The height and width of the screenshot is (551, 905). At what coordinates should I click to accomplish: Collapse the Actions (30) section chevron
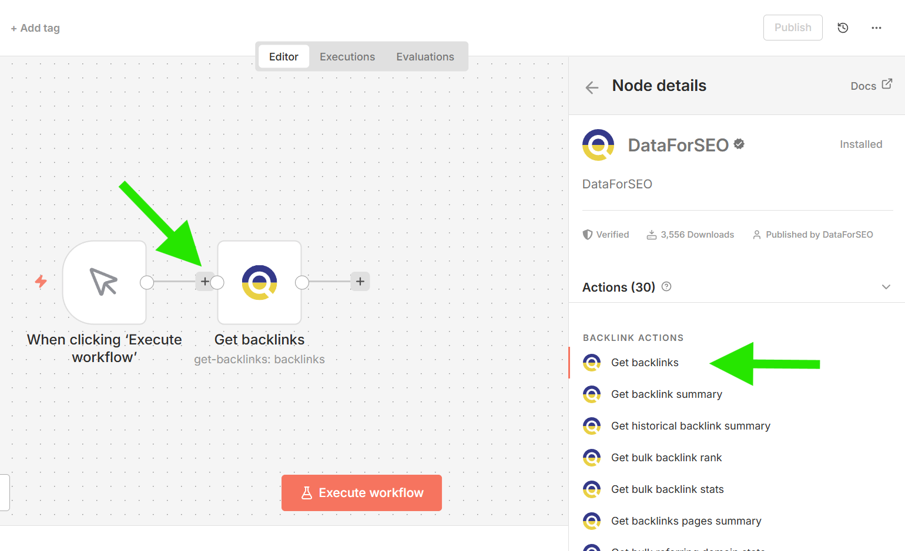(886, 287)
